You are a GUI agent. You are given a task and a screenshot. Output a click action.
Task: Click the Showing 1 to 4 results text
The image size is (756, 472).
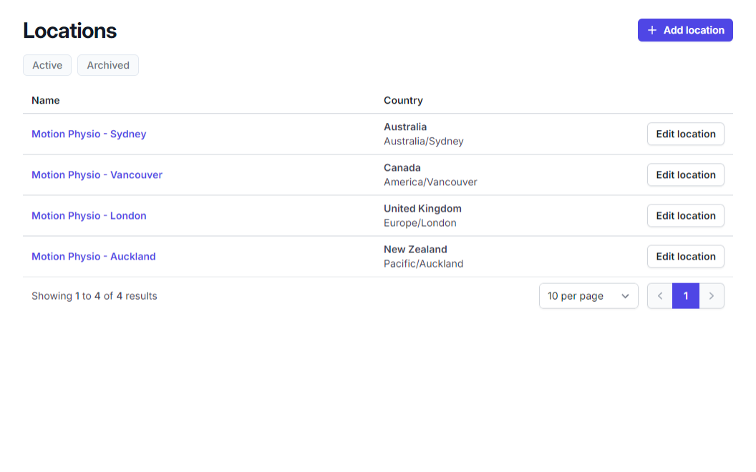pos(94,296)
